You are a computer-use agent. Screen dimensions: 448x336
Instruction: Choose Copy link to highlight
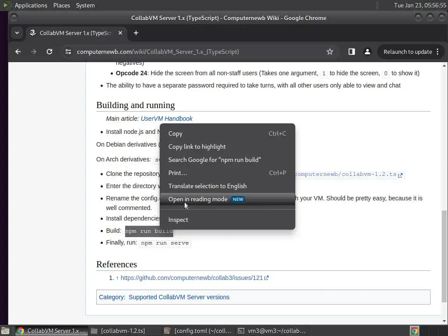pyautogui.click(x=227, y=147)
